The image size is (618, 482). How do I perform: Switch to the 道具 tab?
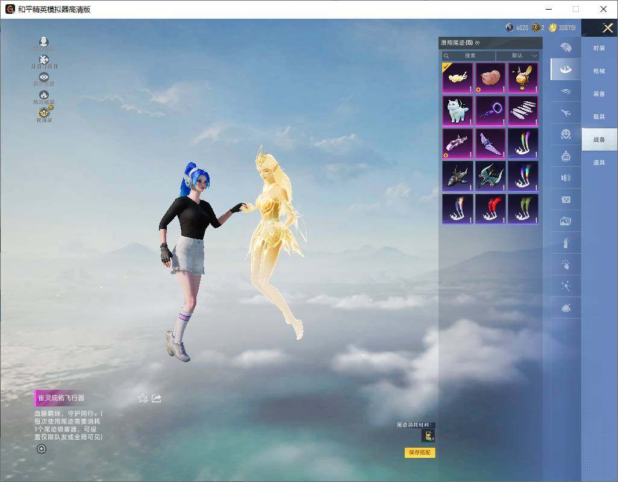tap(599, 163)
